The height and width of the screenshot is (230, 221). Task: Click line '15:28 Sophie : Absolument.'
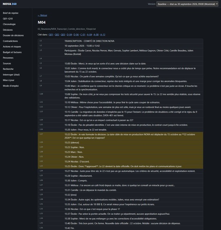coord(121,176)
